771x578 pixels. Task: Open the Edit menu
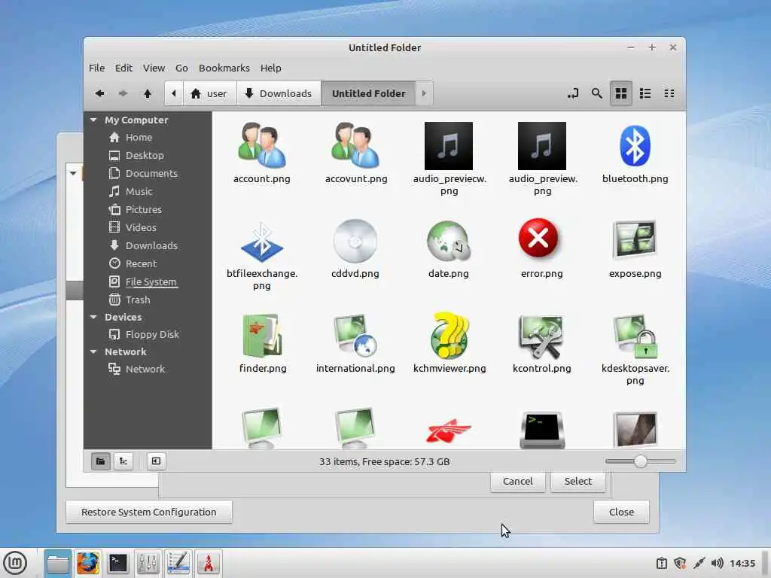[123, 68]
